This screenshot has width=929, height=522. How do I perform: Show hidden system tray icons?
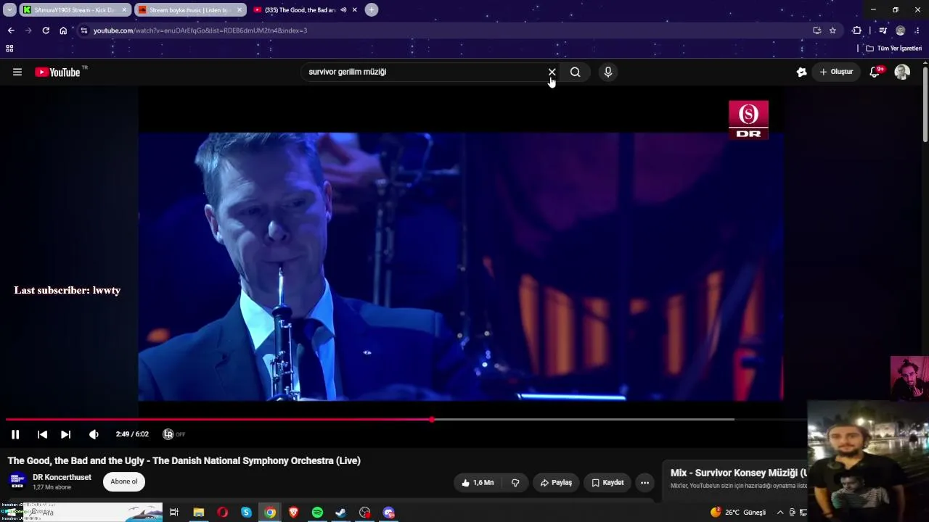(780, 513)
